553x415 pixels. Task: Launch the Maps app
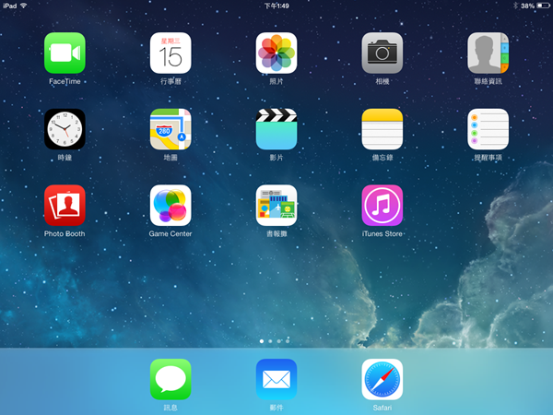tap(171, 129)
